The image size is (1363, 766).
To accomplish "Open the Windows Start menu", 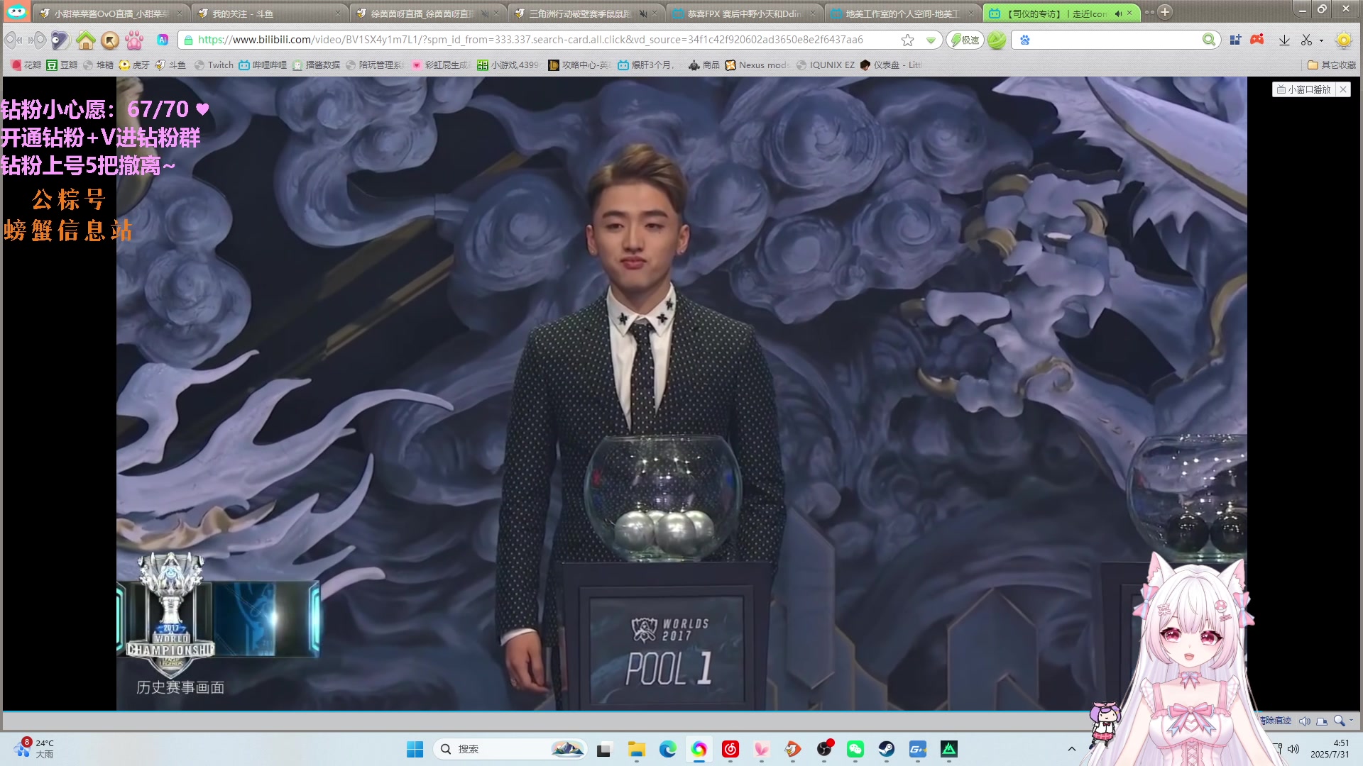I will point(415,749).
